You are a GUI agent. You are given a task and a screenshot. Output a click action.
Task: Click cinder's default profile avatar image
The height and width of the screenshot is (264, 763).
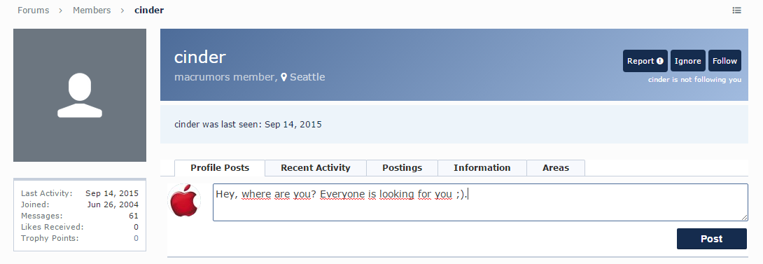[80, 95]
